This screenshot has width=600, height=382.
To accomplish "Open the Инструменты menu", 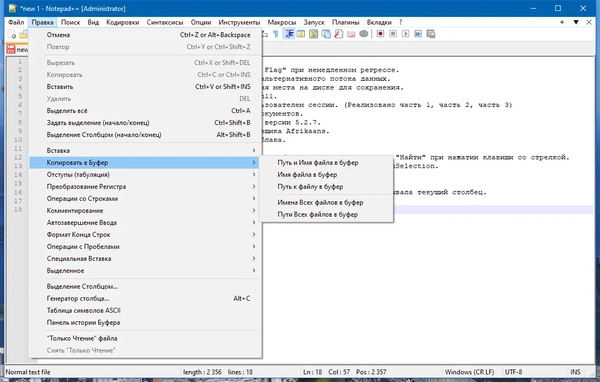I will coord(239,22).
